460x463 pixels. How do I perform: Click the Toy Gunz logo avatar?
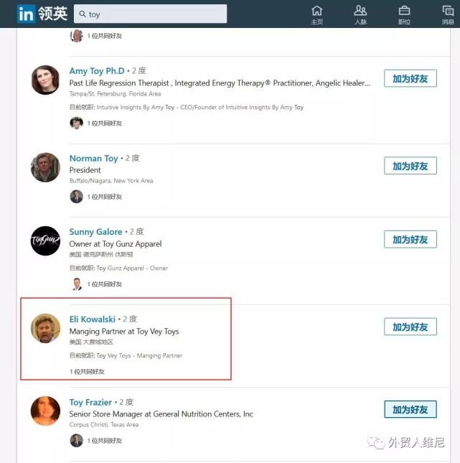pyautogui.click(x=45, y=241)
